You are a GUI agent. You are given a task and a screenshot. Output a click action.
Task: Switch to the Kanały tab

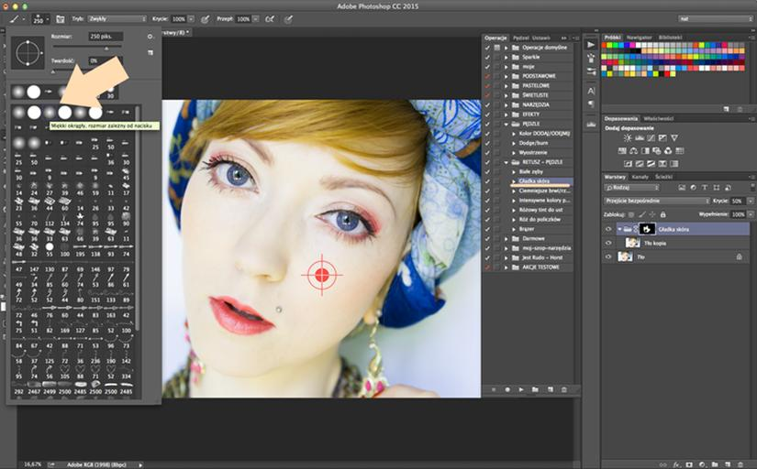(640, 177)
